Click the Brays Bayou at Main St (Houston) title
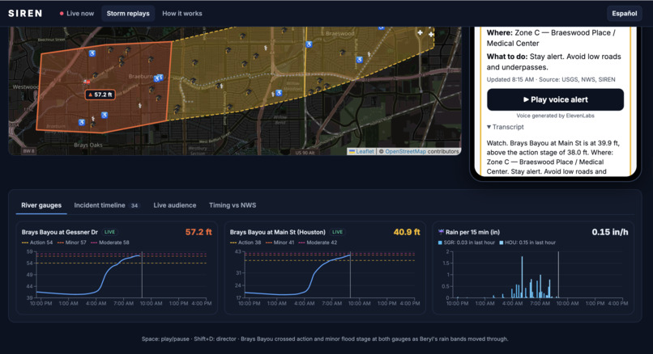 coord(277,232)
